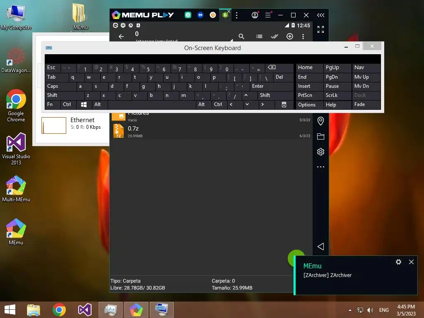Click the Mv Up key
Image resolution: width=424 pixels, height=318 pixels.
(x=366, y=77)
